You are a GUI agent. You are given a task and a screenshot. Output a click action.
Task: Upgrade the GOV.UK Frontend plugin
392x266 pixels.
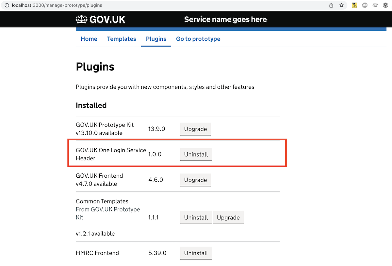pyautogui.click(x=195, y=180)
